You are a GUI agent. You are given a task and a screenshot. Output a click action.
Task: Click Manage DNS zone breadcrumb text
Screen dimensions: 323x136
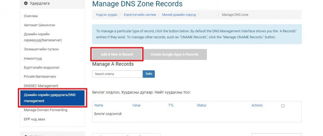click(x=235, y=15)
